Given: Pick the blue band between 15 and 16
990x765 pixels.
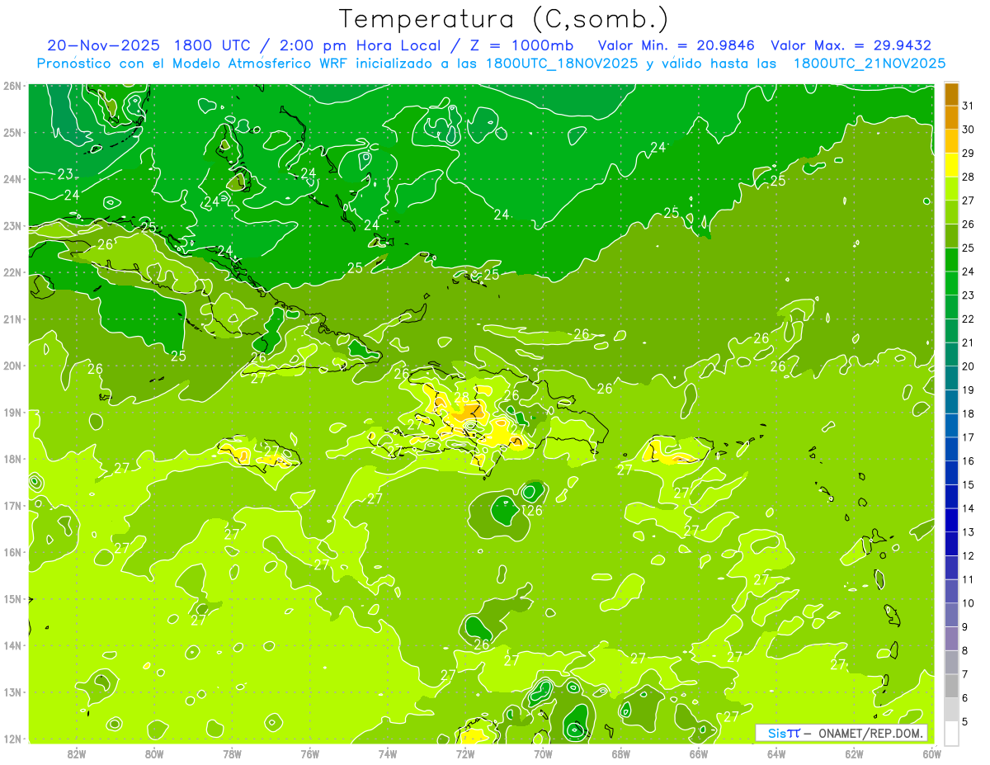Looking at the screenshot, I should (x=952, y=473).
